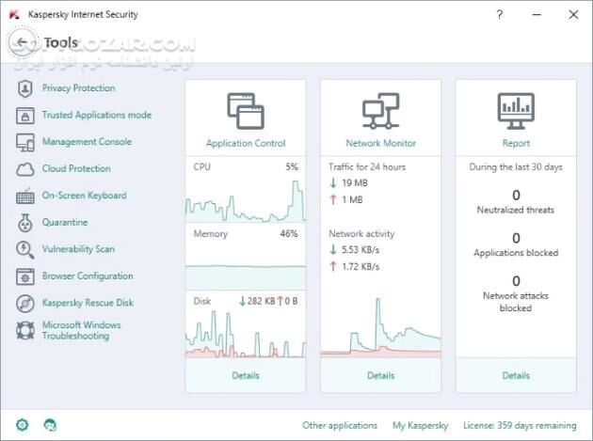Open the Privacy Protection link

pyautogui.click(x=79, y=88)
